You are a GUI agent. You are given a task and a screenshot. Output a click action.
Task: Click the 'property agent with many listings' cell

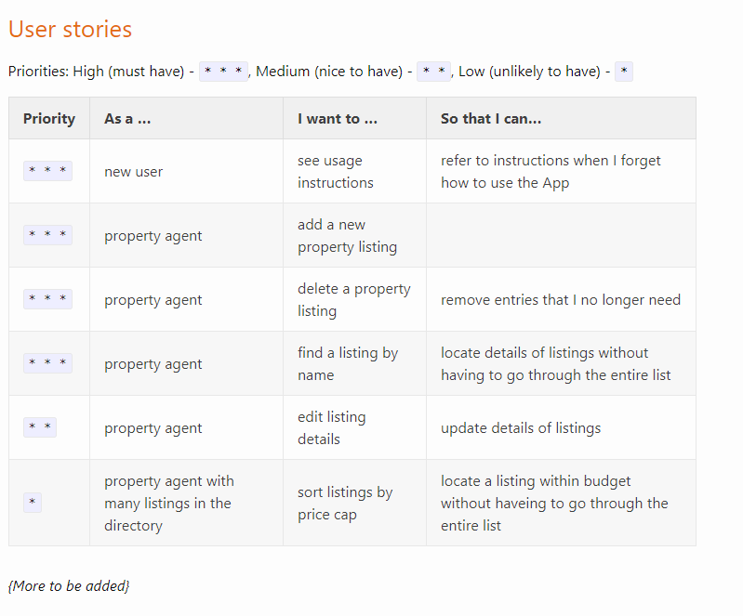168,504
